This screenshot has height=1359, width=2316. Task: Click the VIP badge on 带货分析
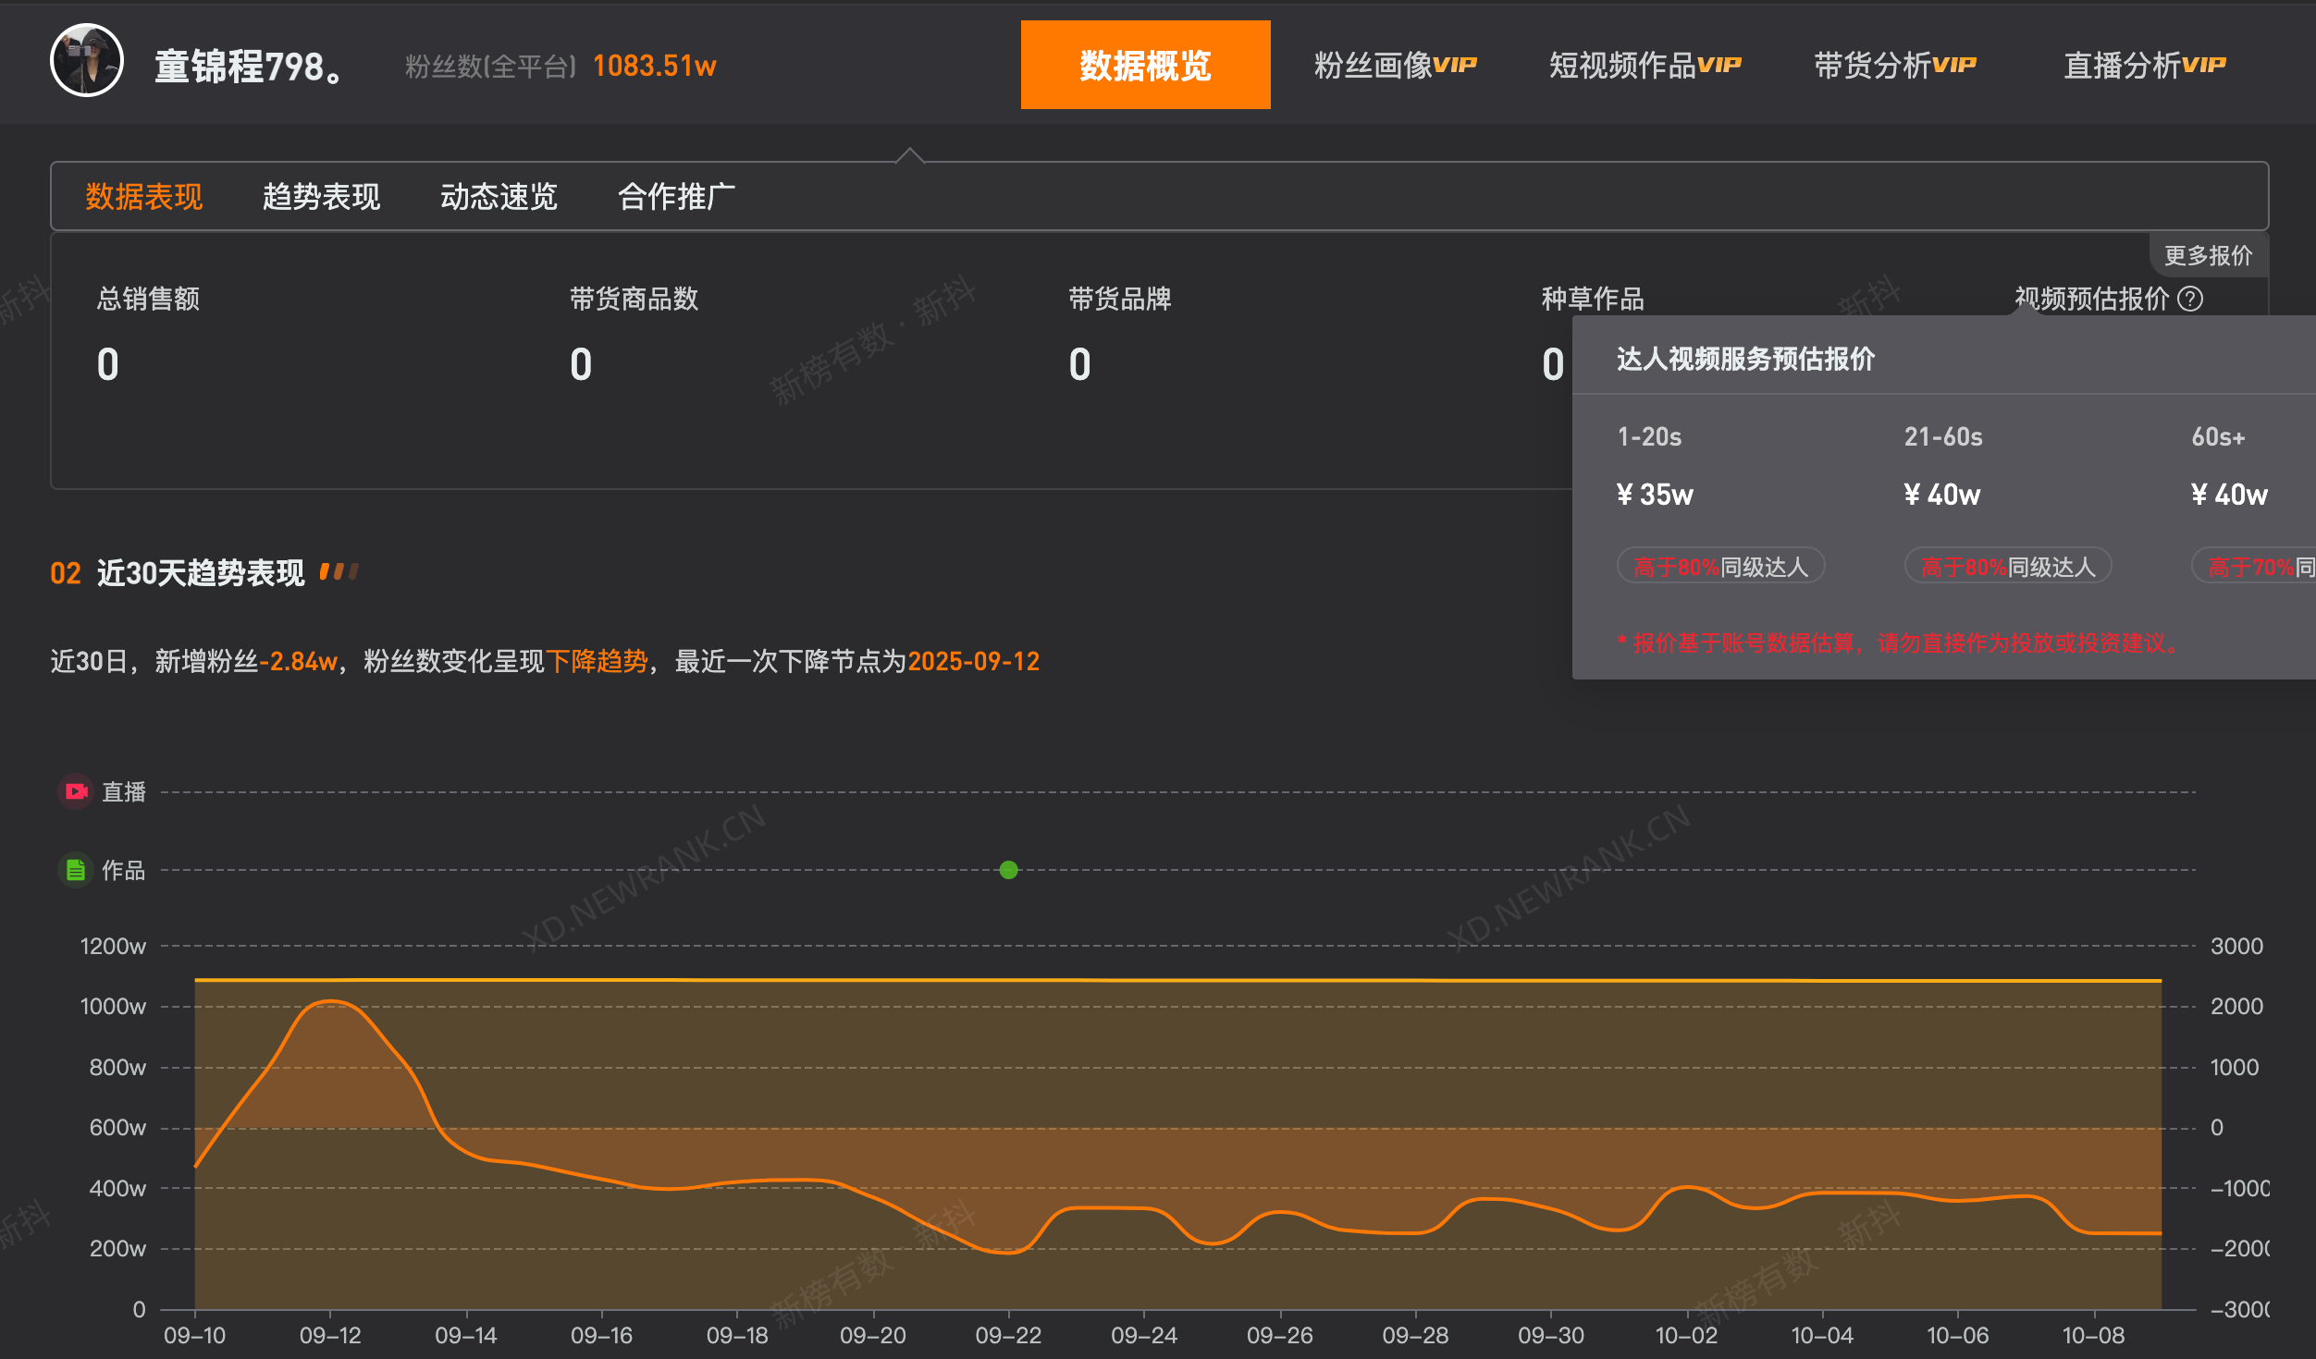pyautogui.click(x=1954, y=64)
